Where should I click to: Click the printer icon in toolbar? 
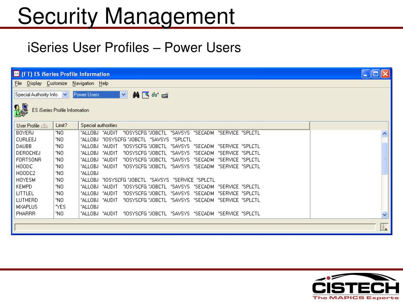click(x=165, y=95)
